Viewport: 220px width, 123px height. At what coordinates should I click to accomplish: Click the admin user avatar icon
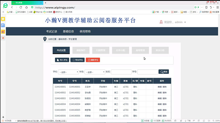coord(161,22)
